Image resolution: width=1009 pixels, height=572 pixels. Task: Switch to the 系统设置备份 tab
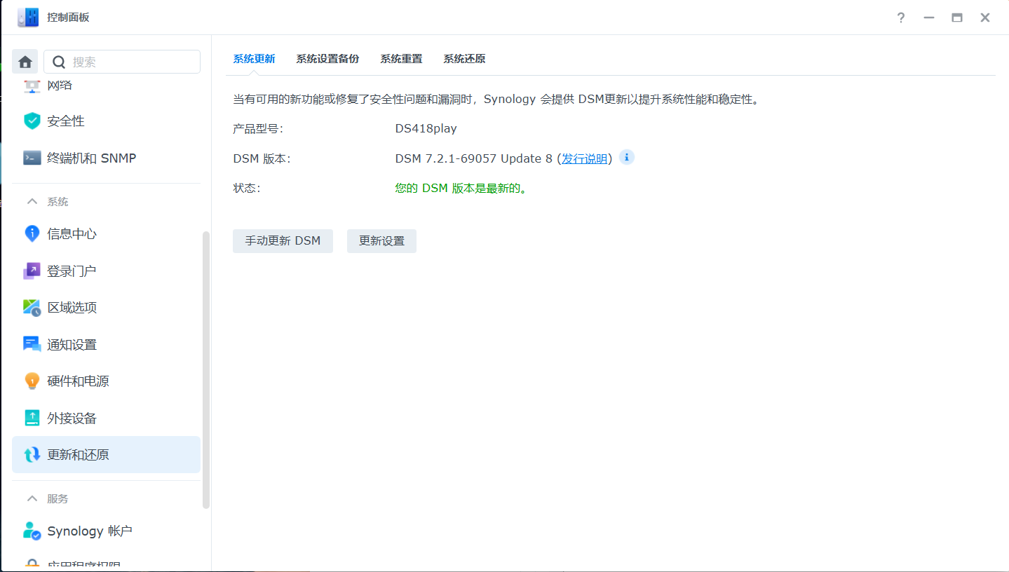pyautogui.click(x=327, y=59)
